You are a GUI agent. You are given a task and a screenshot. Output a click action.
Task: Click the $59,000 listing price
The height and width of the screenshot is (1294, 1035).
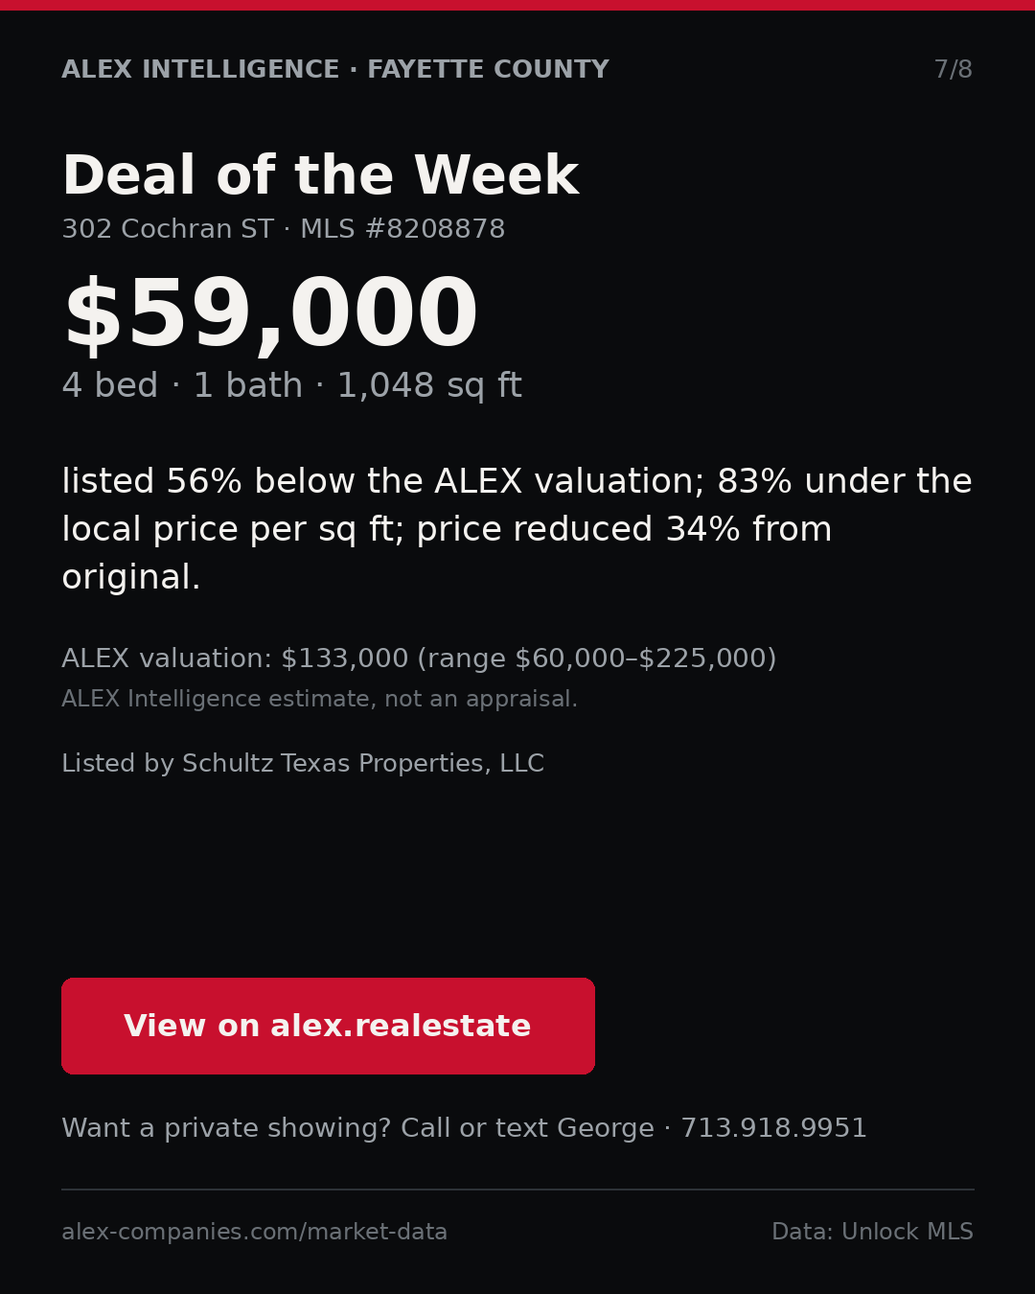[x=269, y=315]
